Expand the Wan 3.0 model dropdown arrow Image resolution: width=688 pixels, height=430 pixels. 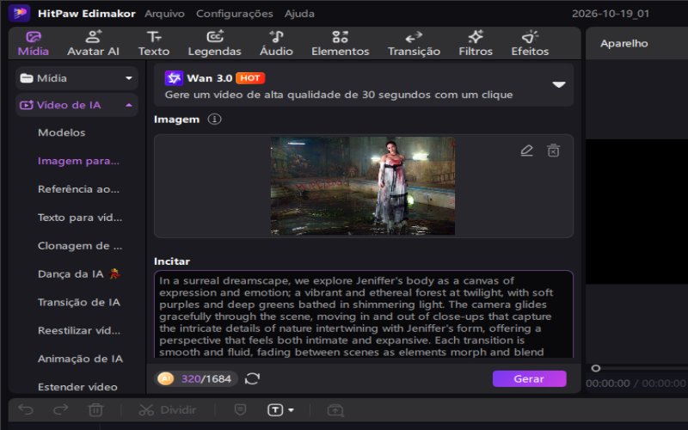[x=558, y=84]
